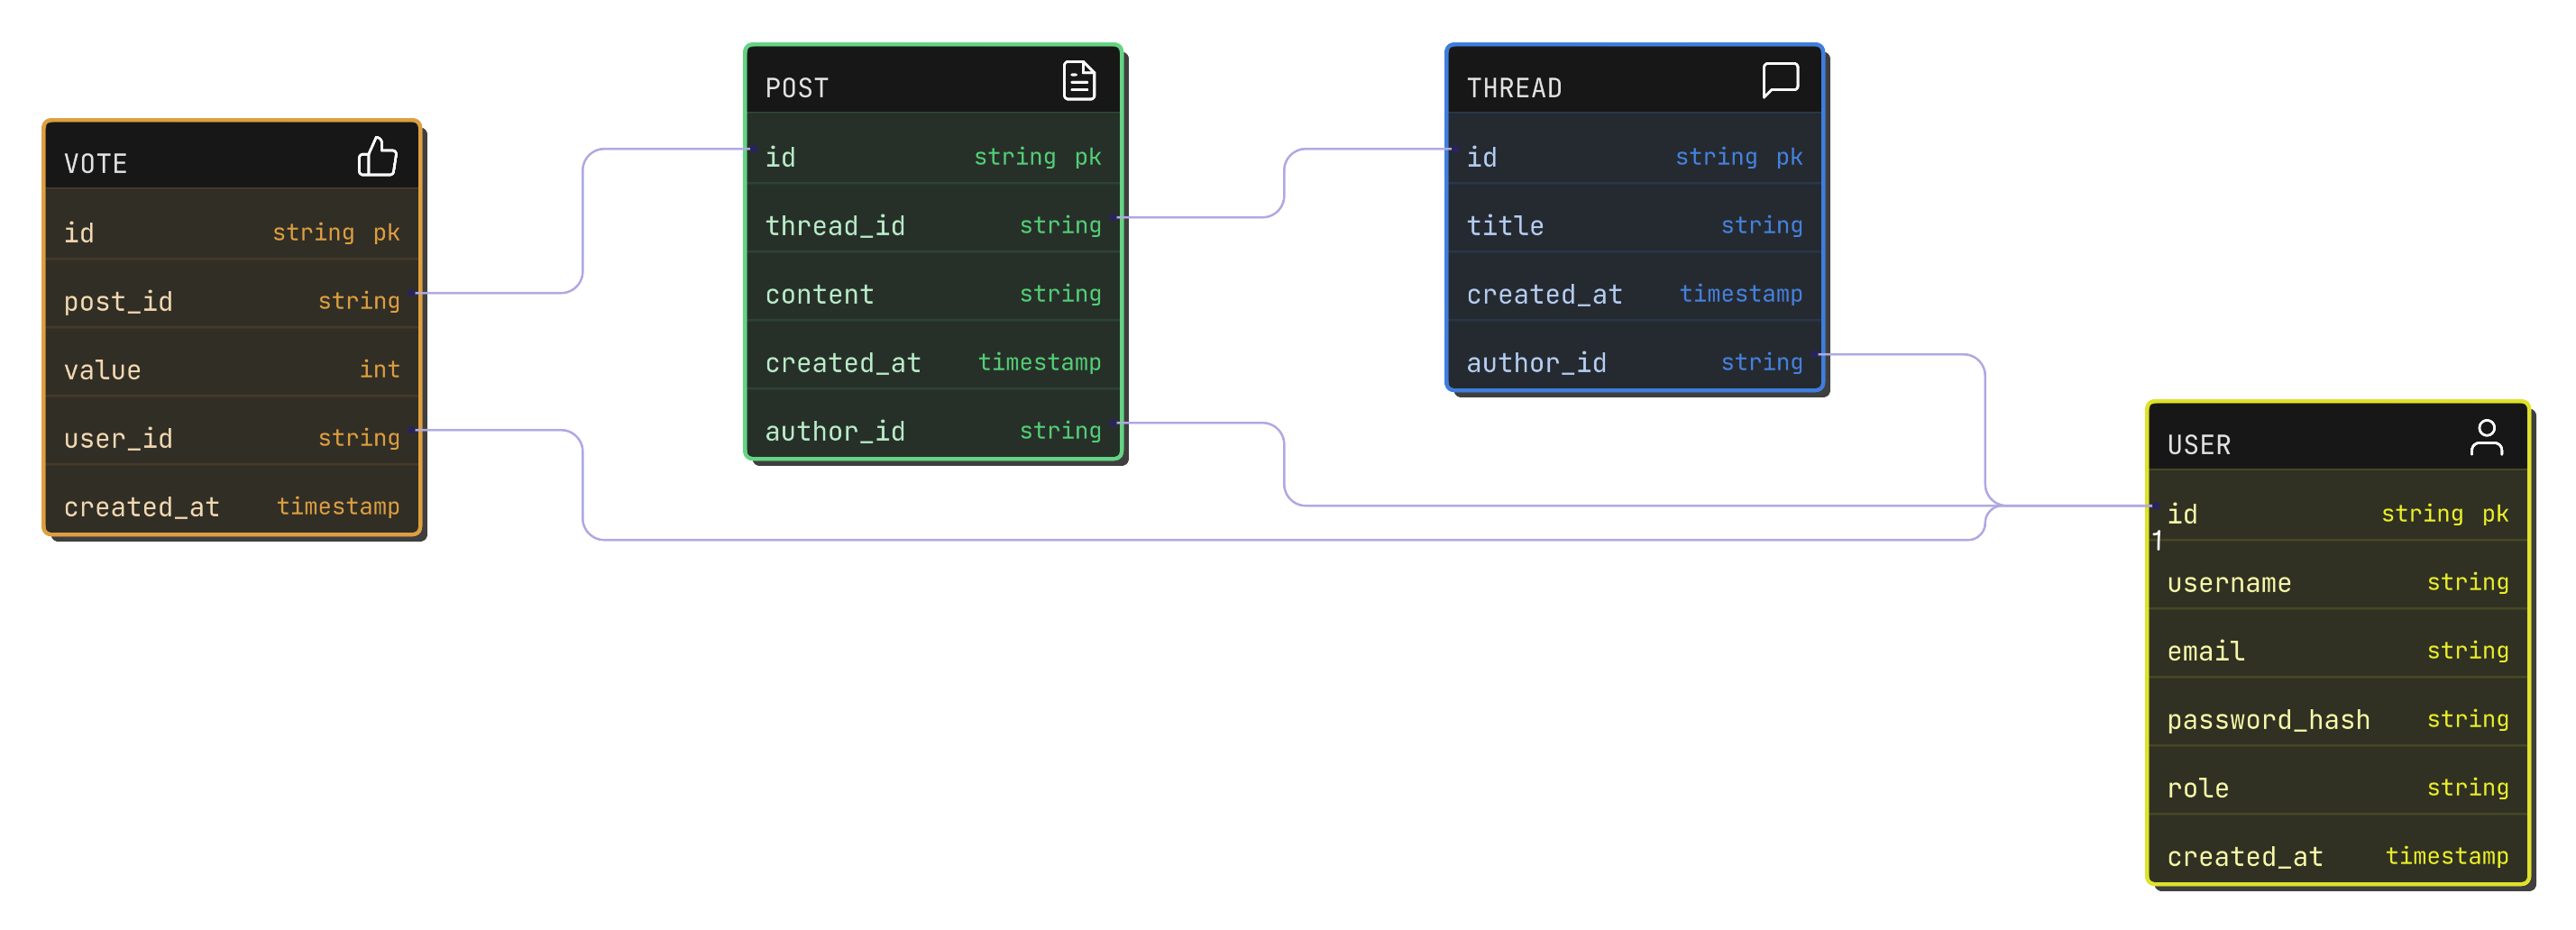Select author_id row in THREAD table
The width and height of the screenshot is (2576, 930).
(1634, 363)
